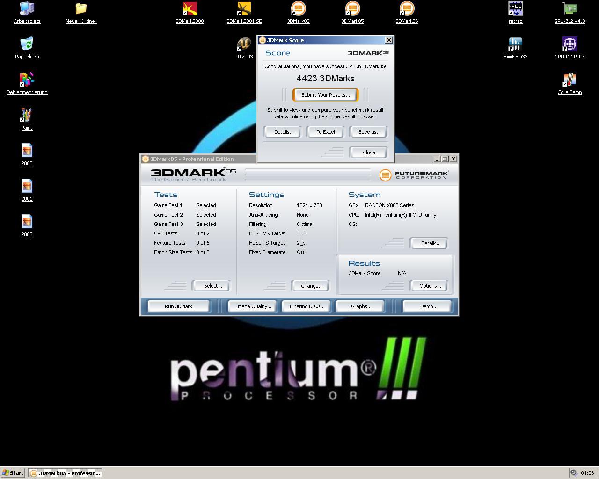Click Submit Your Results button
Image resolution: width=599 pixels, height=479 pixels.
(x=325, y=95)
